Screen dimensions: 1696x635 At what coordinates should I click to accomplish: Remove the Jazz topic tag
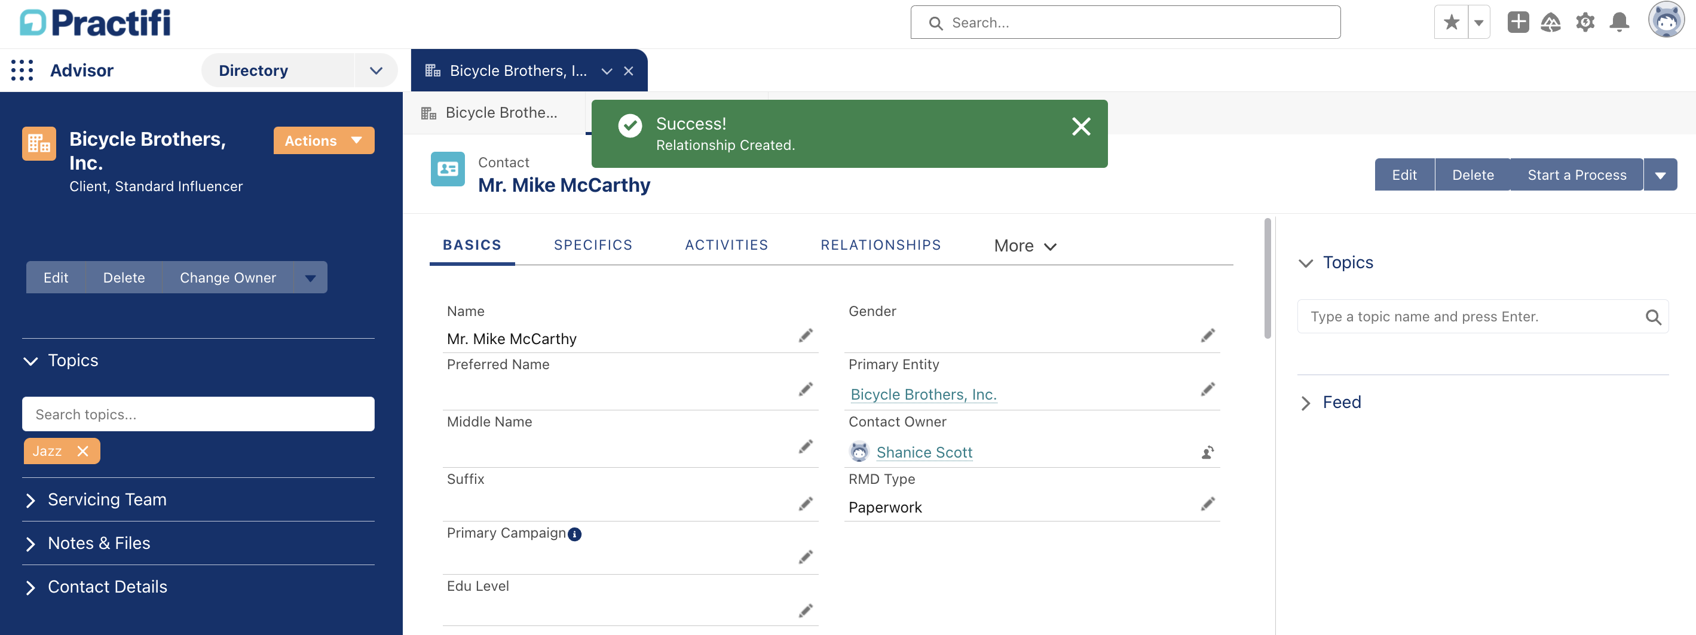coord(82,451)
